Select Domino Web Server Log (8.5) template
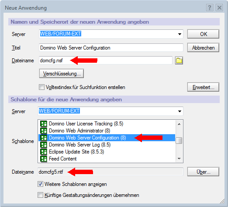The width and height of the screenshot is (228, 207). pos(79,145)
